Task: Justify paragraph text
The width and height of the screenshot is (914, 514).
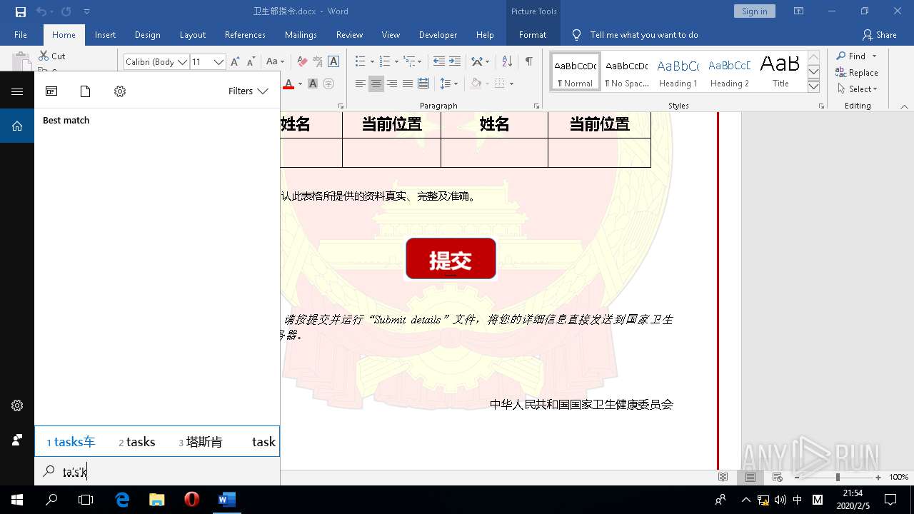Action: tap(407, 84)
